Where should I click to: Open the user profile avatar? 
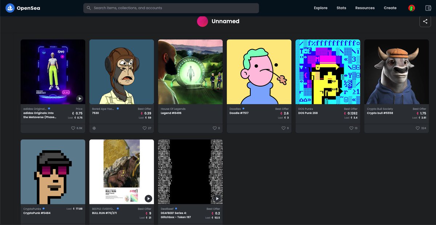412,8
